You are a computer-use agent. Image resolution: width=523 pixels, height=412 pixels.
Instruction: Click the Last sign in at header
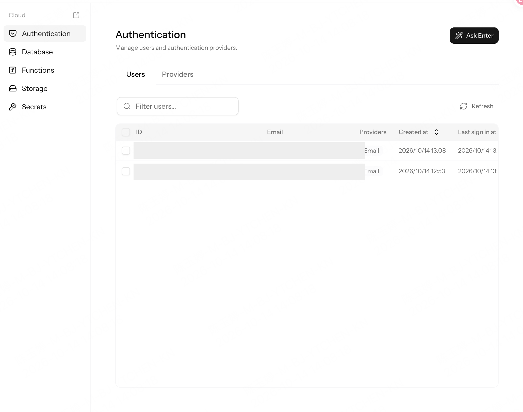pos(477,132)
